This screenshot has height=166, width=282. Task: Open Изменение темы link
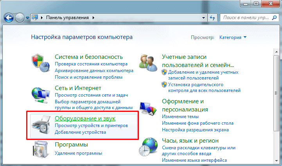tap(180, 117)
